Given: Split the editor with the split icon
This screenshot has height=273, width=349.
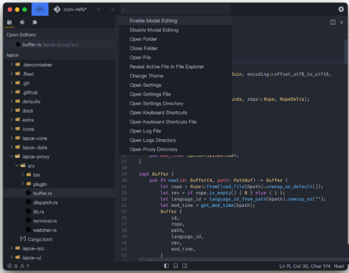Looking at the screenshot, I should click(333, 22).
